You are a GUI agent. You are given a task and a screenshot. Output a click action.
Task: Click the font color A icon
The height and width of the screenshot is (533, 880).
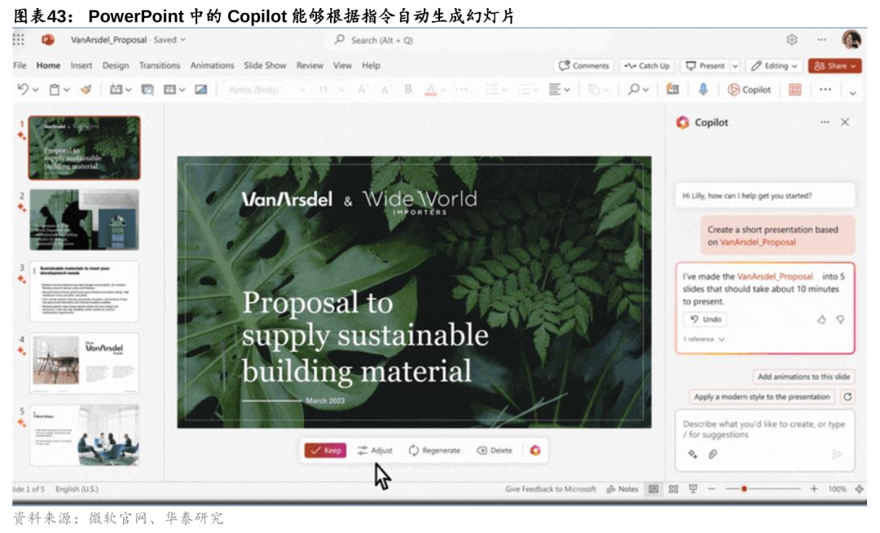(x=430, y=90)
